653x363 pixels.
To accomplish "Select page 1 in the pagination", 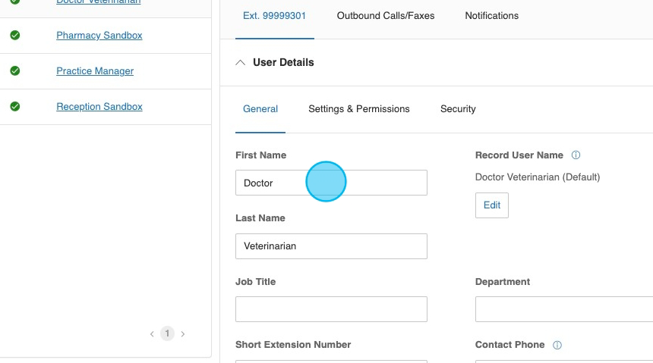I will coord(167,333).
